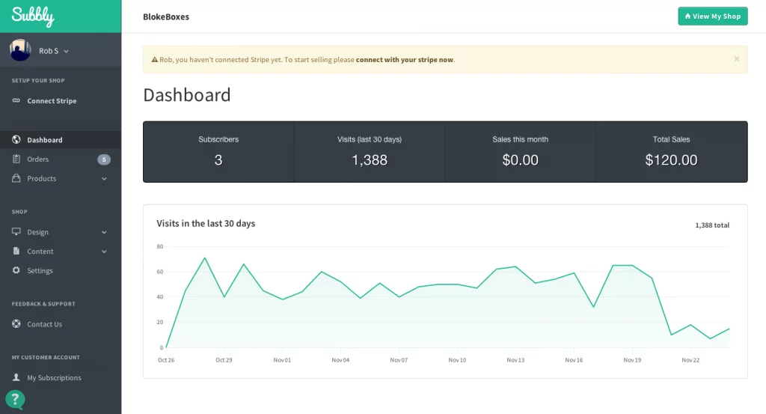The width and height of the screenshot is (766, 414).
Task: Expand the Design submenu chevron
Action: point(104,232)
